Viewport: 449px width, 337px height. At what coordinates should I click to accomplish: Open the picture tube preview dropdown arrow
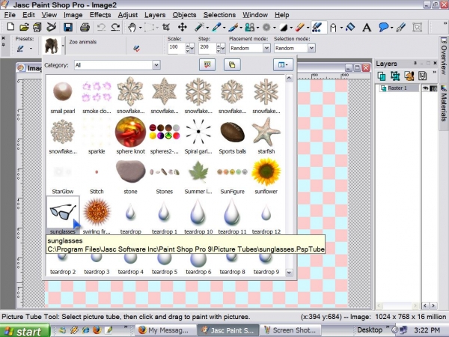click(x=63, y=45)
